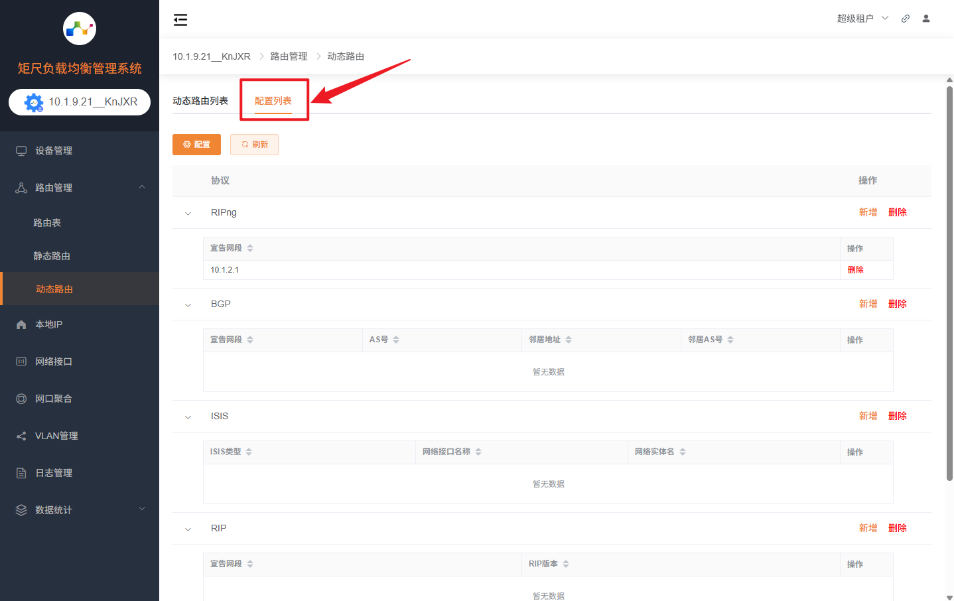
Task: Go to 本地IP in the sidebar
Action: pos(48,324)
